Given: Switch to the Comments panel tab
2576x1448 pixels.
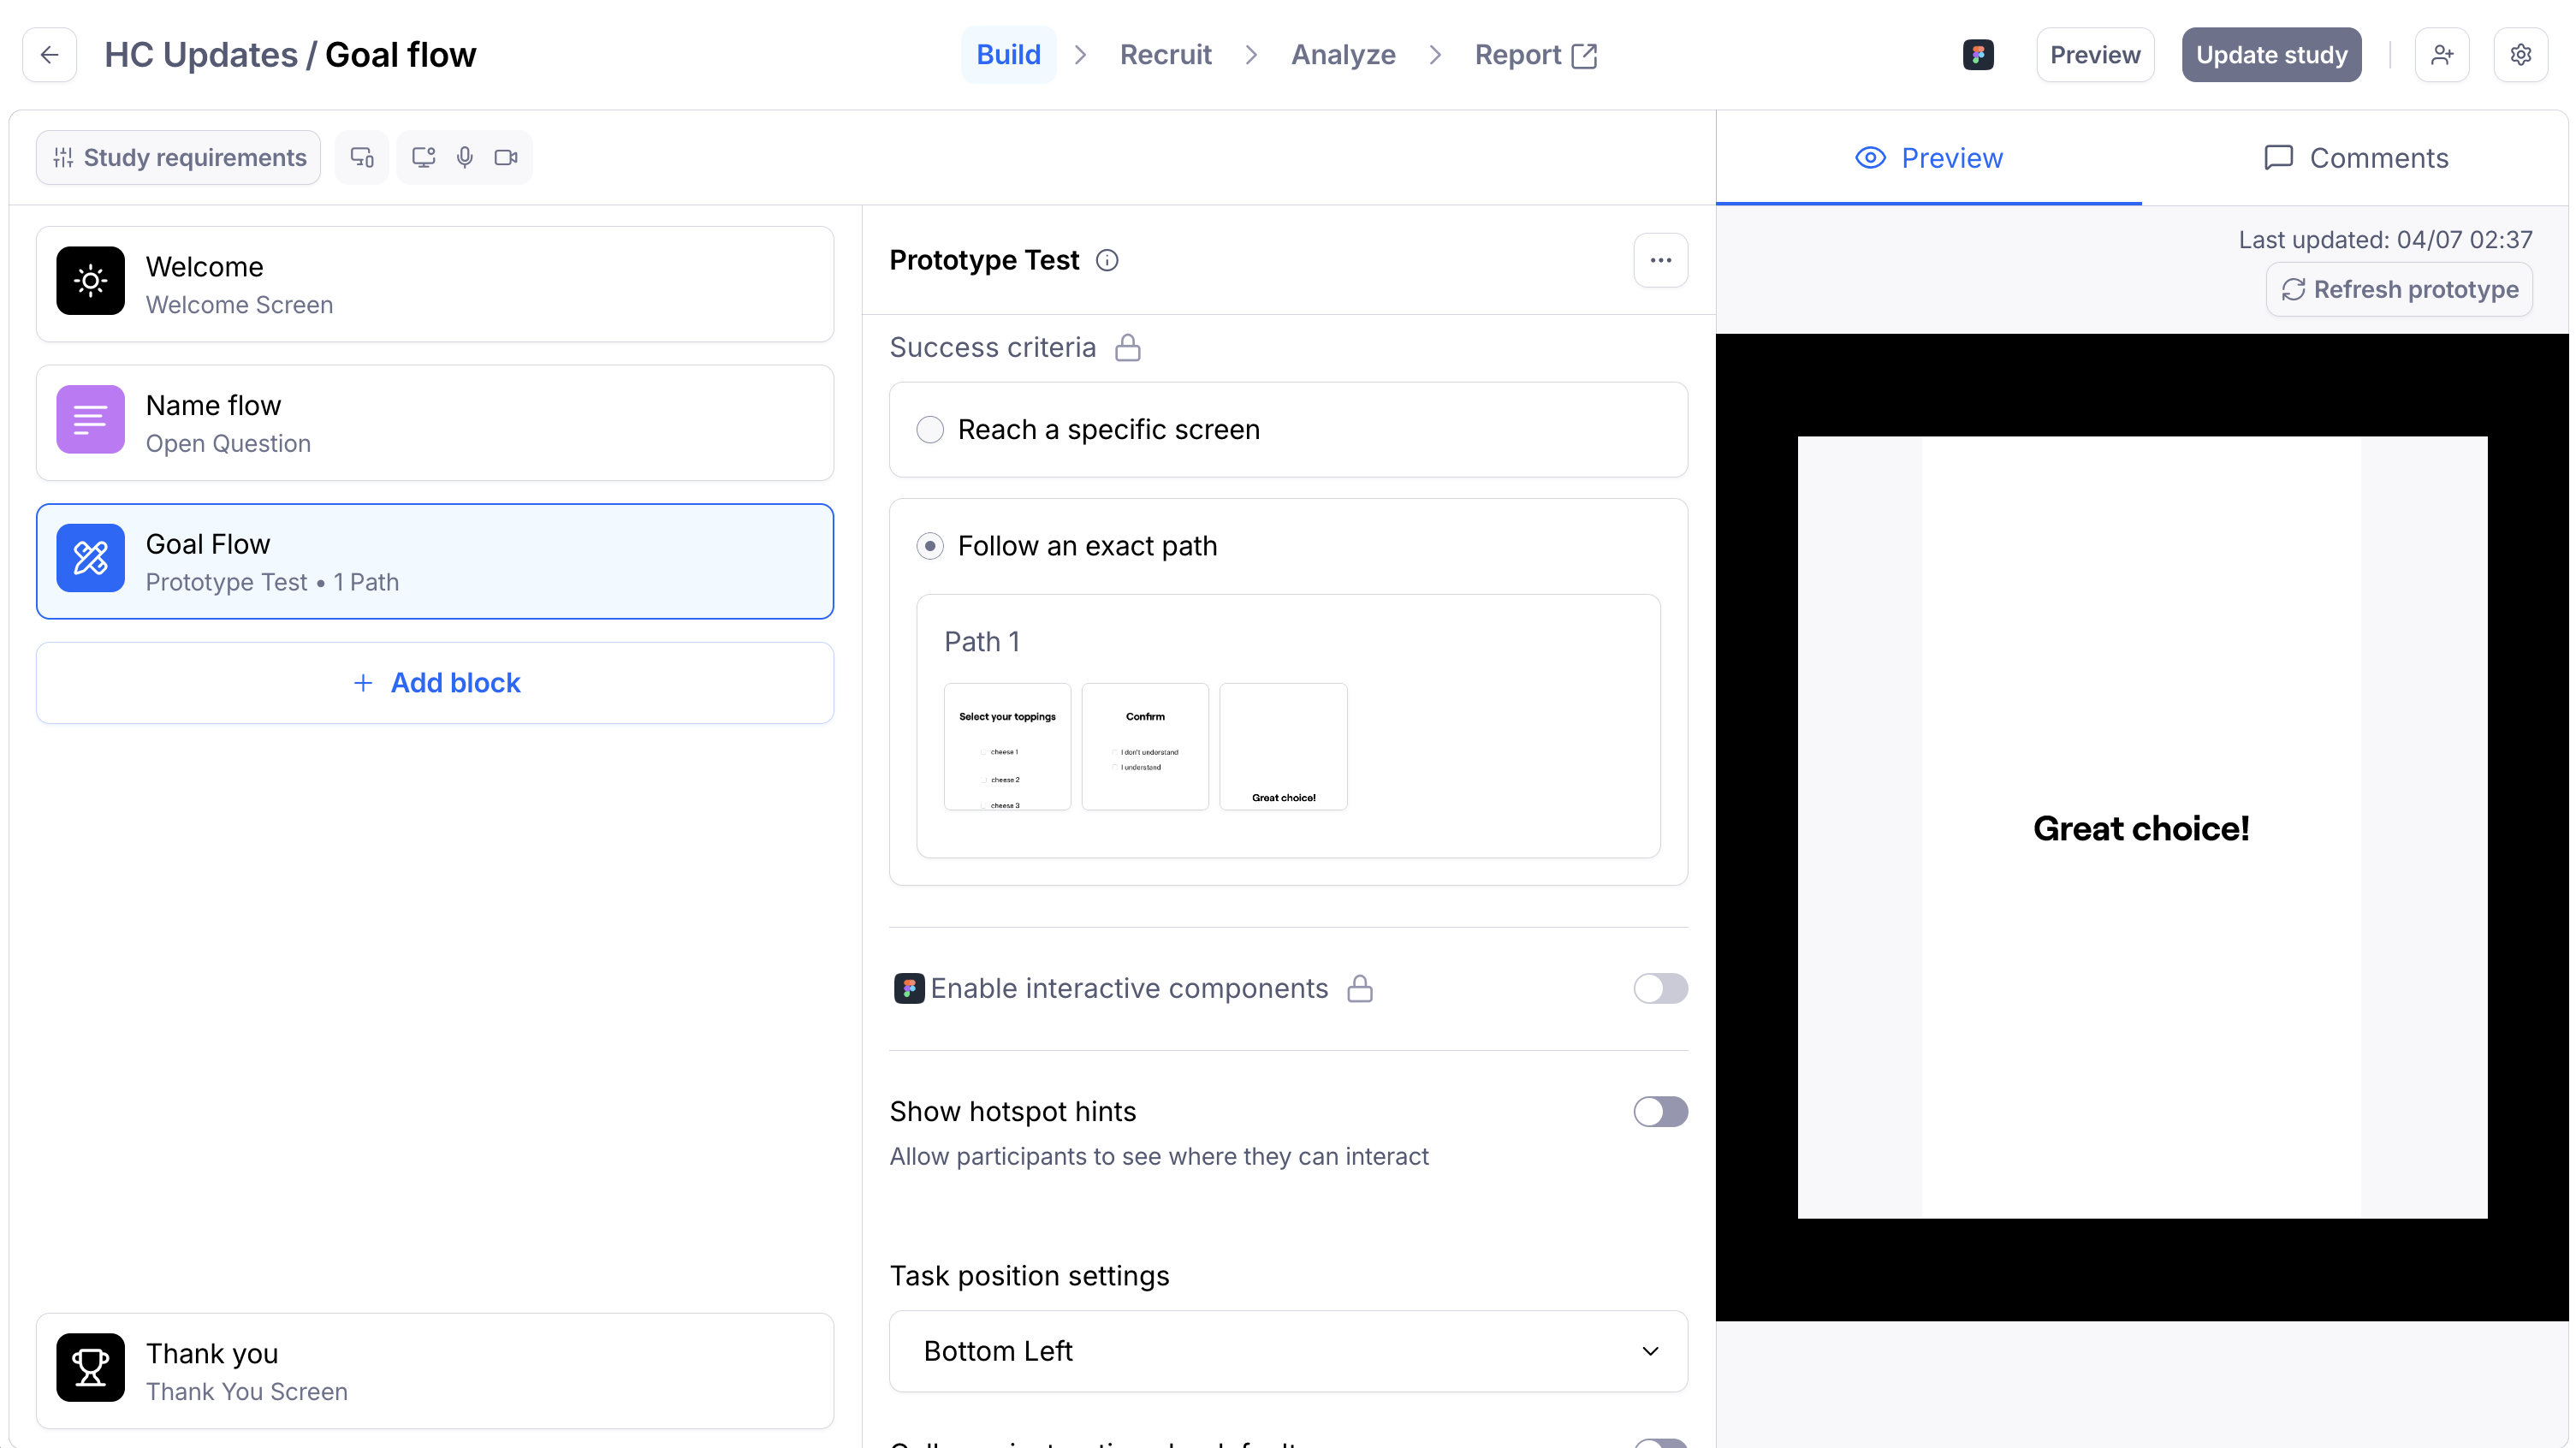Looking at the screenshot, I should [2355, 158].
